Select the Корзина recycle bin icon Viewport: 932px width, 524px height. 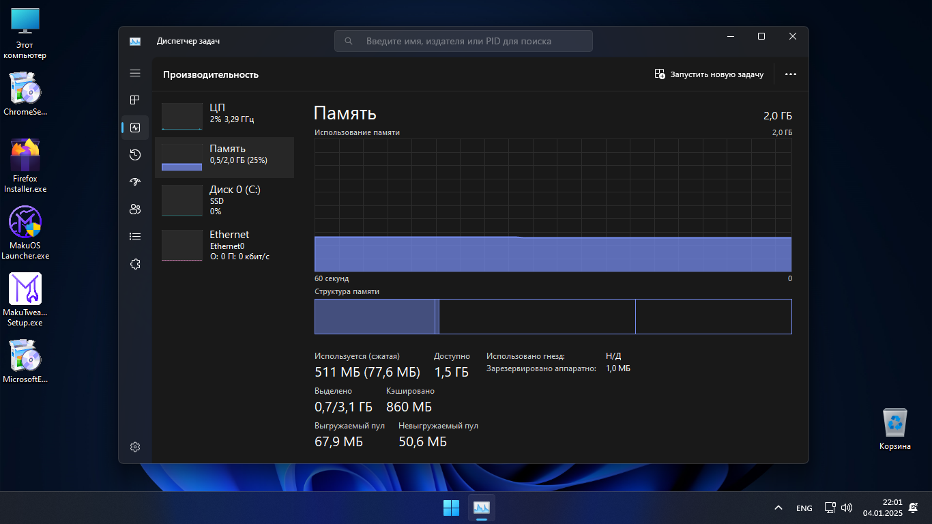(x=895, y=429)
